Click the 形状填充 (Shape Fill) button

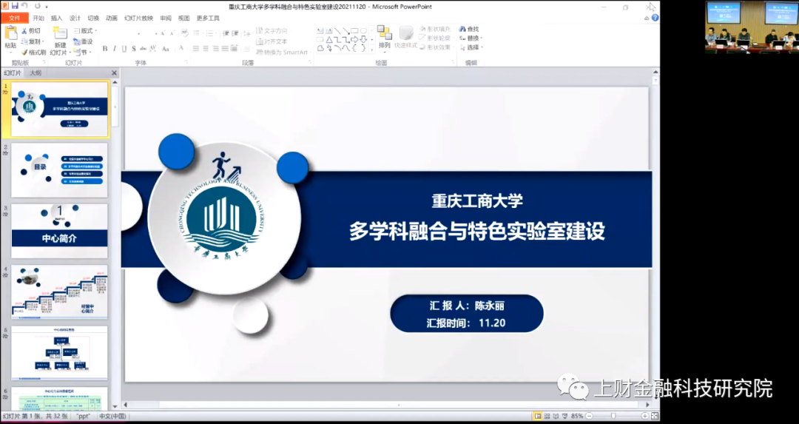[435, 29]
